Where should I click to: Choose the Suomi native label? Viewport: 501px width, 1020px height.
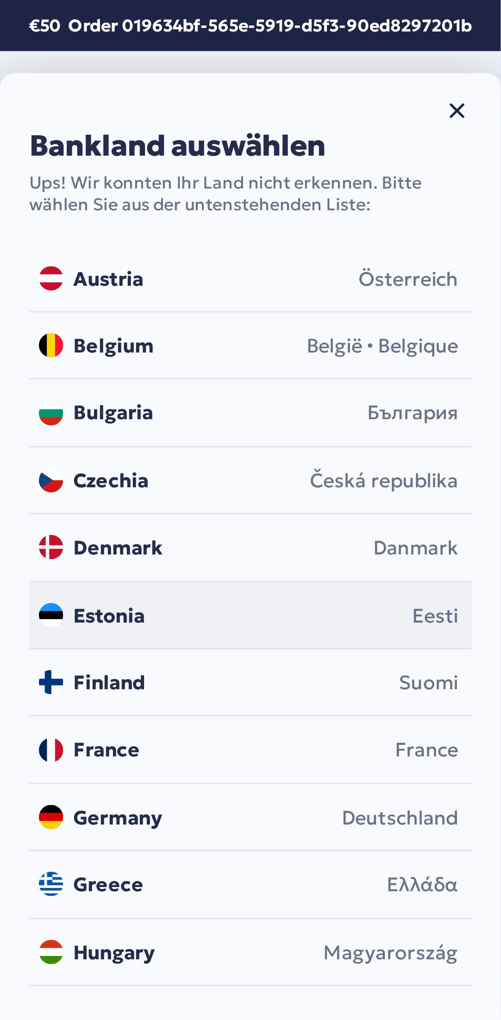428,683
